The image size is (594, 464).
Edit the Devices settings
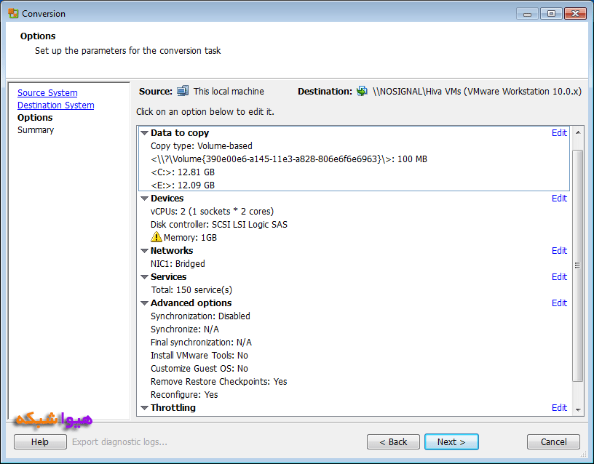(x=559, y=199)
